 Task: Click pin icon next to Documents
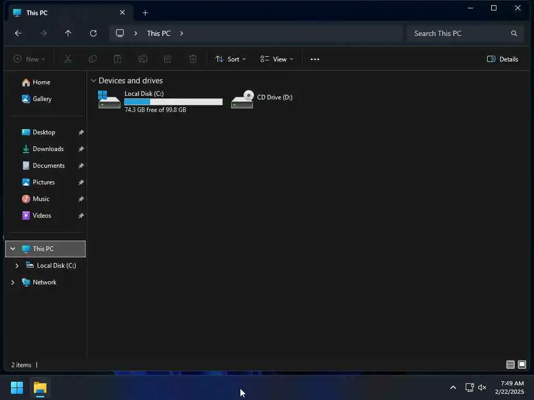coord(81,166)
